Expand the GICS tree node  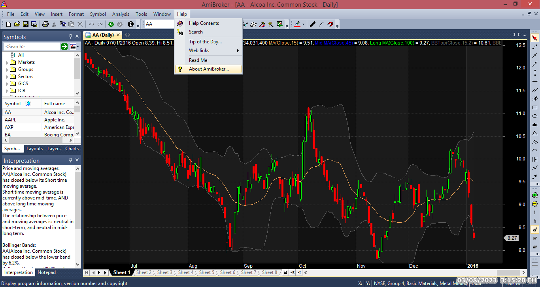(x=7, y=84)
